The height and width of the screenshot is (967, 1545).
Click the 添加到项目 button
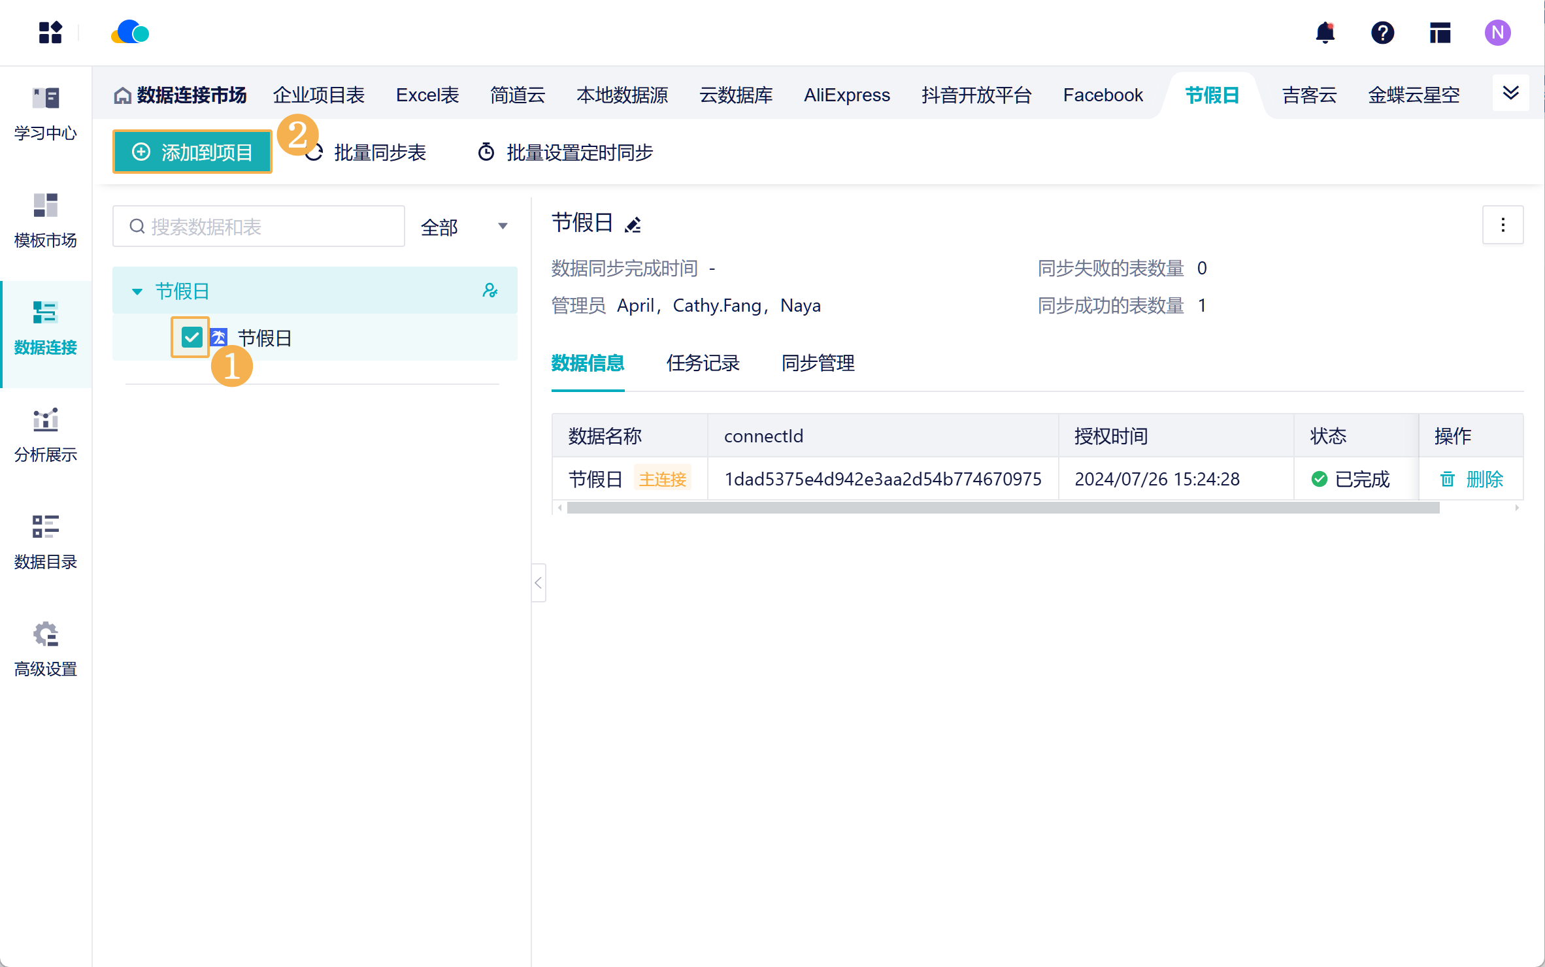[192, 152]
